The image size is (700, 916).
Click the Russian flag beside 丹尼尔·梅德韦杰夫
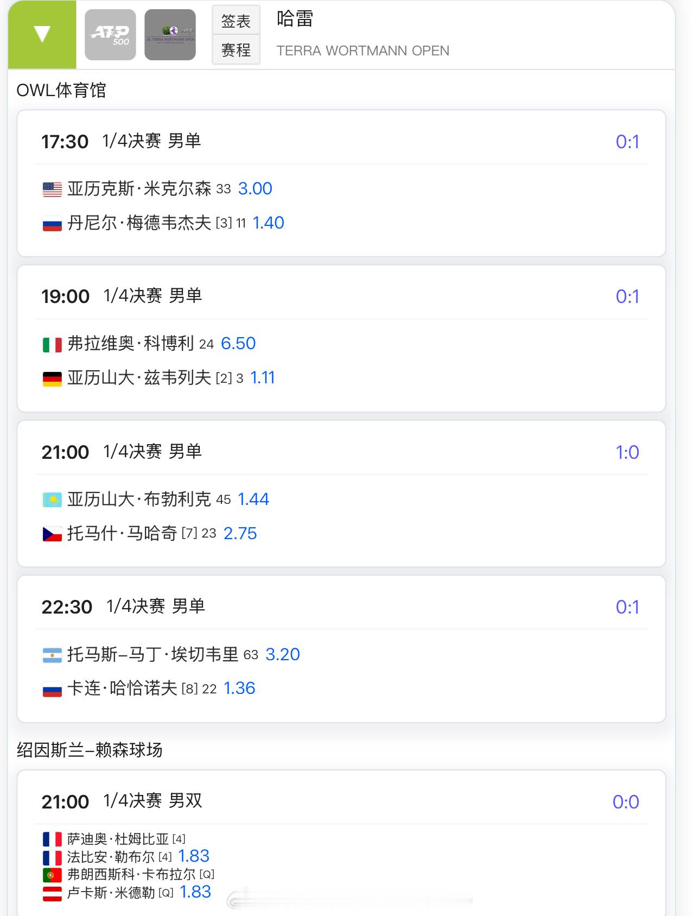point(52,224)
